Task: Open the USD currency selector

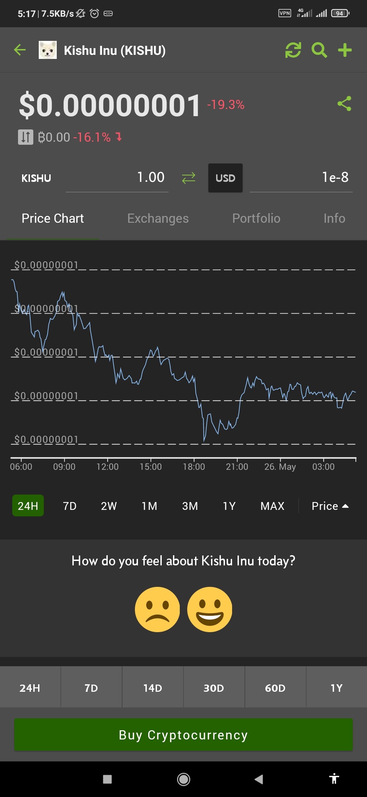Action: (x=225, y=178)
